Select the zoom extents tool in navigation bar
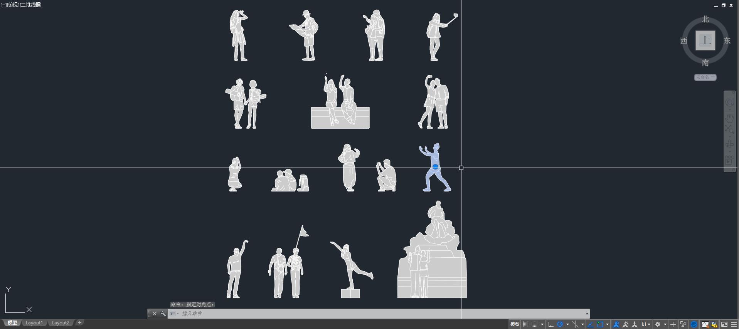 [x=729, y=129]
